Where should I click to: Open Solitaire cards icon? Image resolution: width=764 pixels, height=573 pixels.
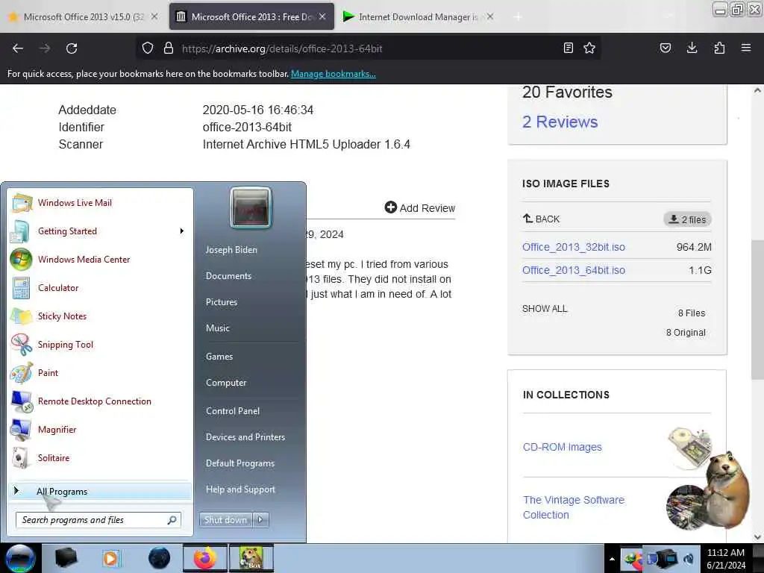pos(21,458)
